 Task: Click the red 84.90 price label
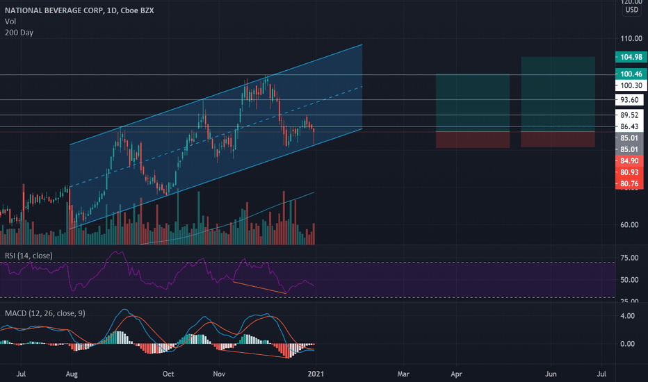tap(629, 160)
